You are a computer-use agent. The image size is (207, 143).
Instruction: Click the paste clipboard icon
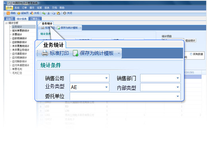click(x=58, y=13)
